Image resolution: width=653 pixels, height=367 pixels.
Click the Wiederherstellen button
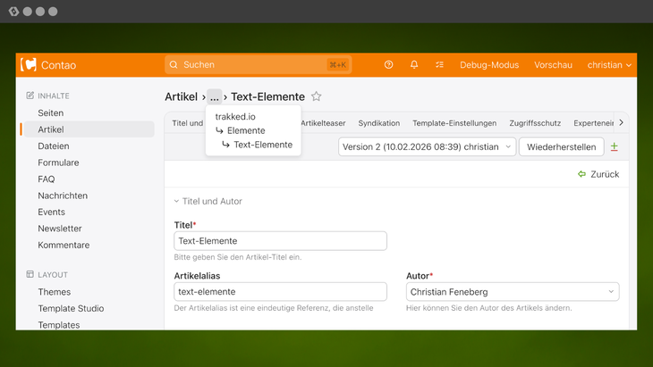561,146
